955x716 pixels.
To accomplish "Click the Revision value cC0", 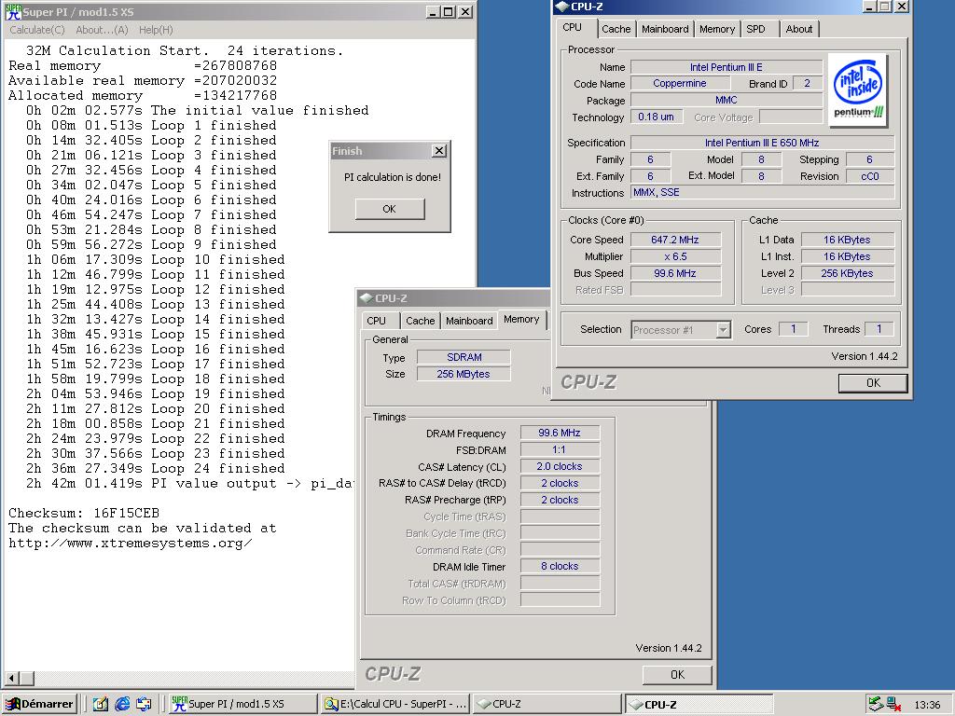I will (870, 176).
